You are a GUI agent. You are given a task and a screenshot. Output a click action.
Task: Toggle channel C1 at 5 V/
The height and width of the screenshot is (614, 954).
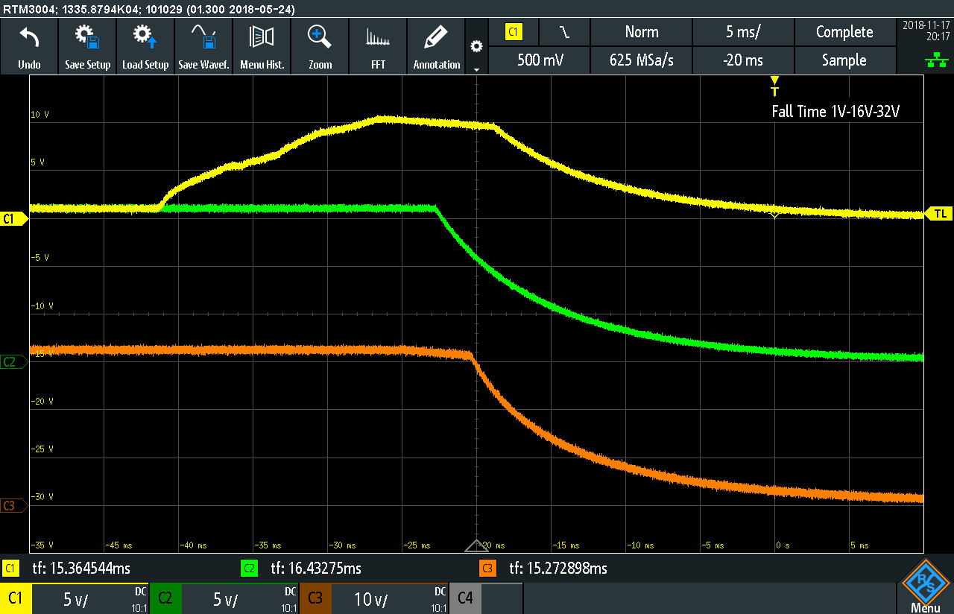tap(75, 598)
